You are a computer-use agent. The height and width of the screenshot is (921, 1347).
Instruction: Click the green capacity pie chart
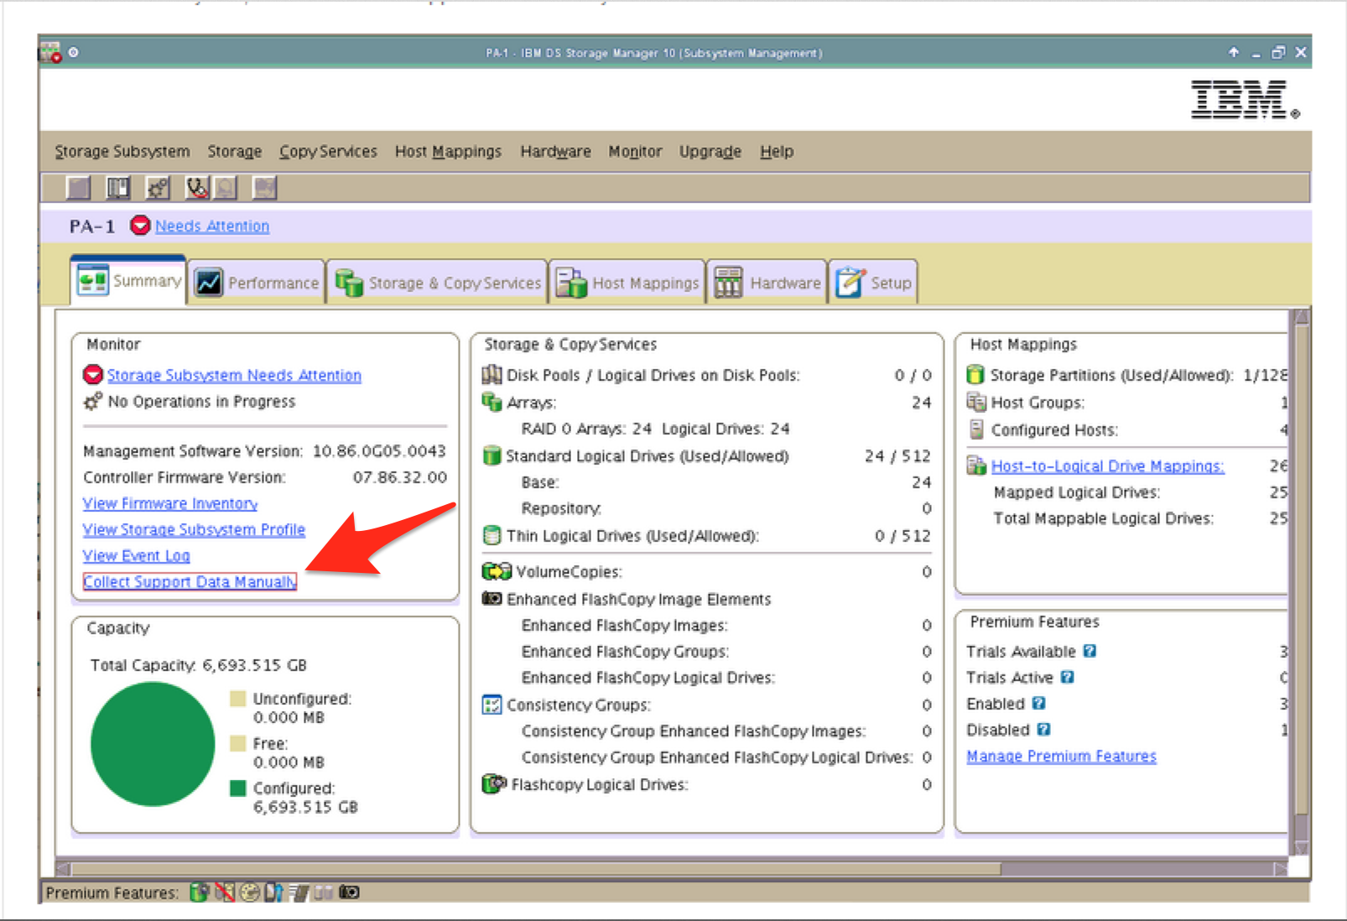pos(153,744)
